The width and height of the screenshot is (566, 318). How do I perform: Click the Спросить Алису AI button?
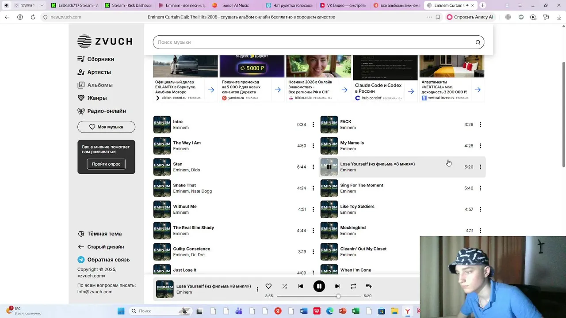(x=470, y=17)
